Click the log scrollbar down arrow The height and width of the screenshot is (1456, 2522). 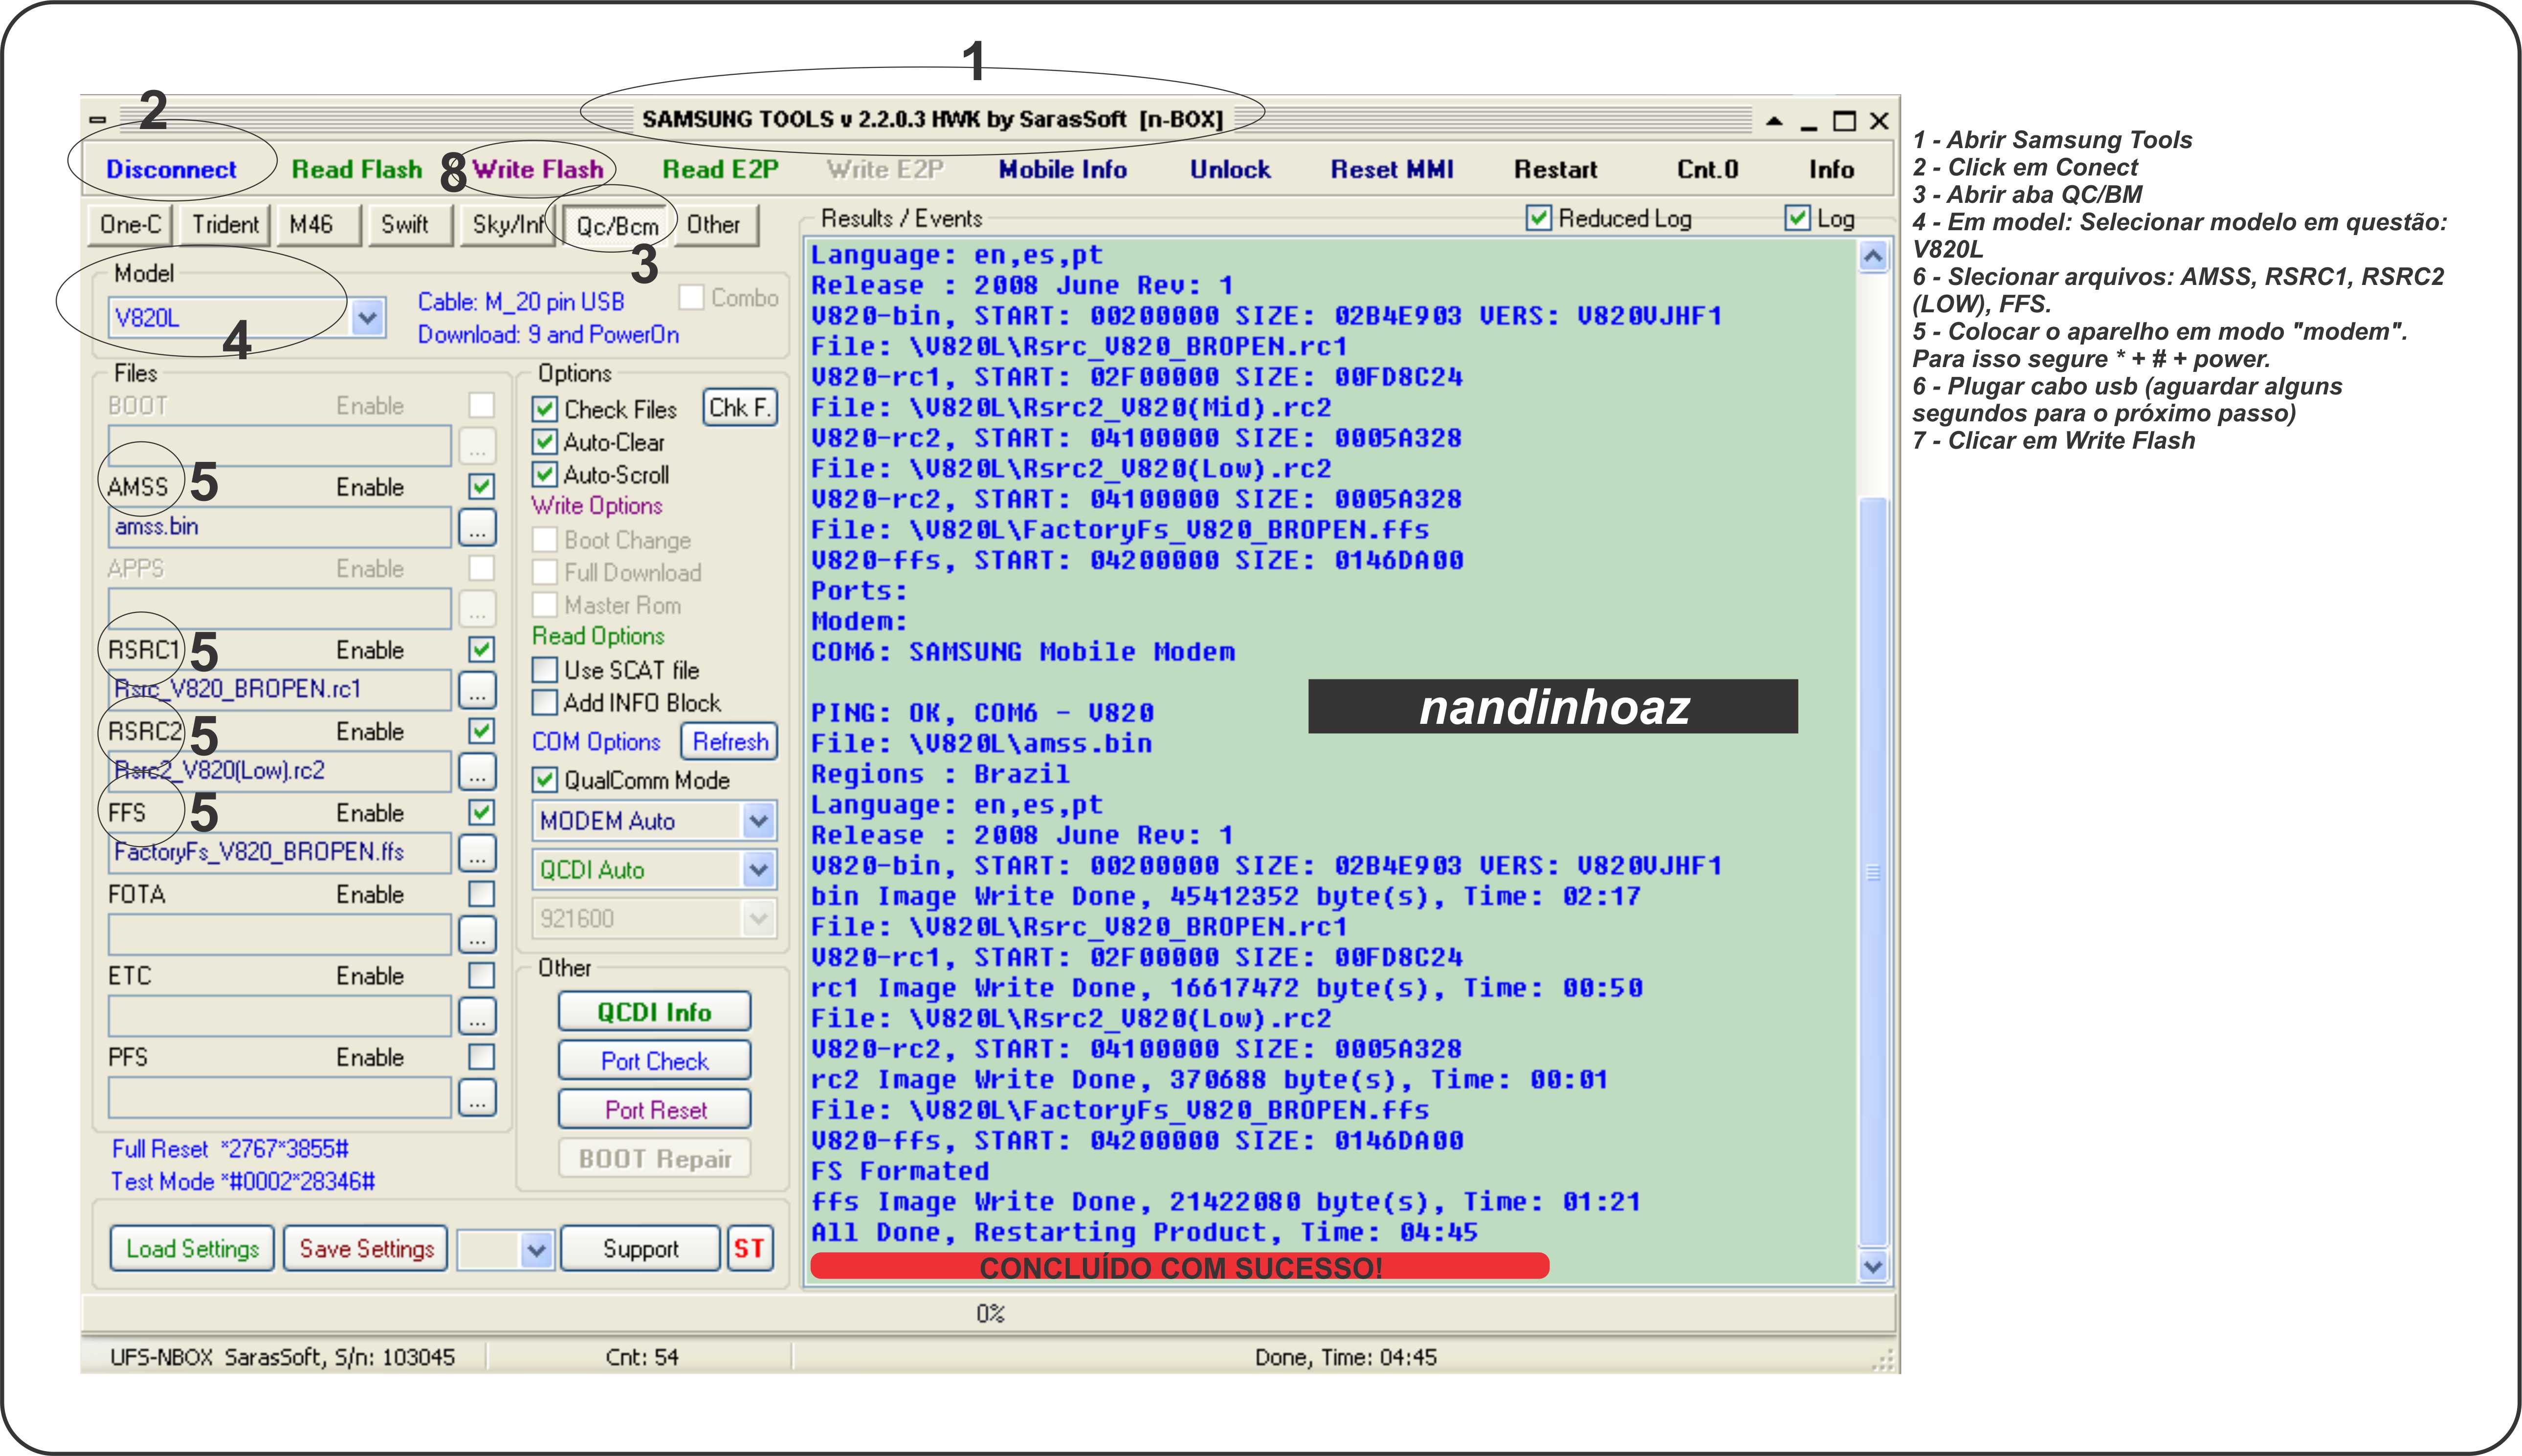click(1873, 1266)
